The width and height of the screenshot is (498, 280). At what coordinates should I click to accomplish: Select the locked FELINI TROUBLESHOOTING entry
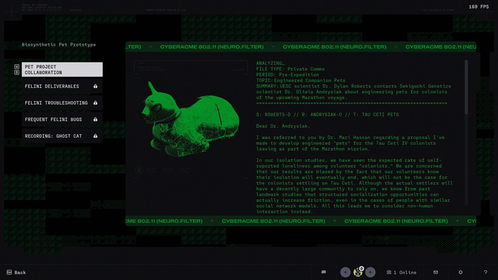click(62, 103)
